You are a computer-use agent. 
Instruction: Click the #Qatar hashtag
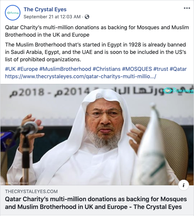(x=178, y=69)
